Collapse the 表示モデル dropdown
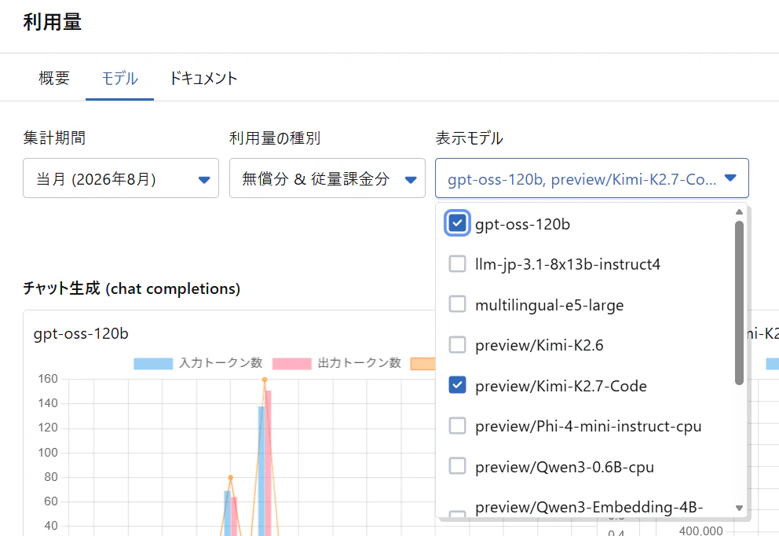Viewport: 779px width, 536px height. click(x=591, y=178)
